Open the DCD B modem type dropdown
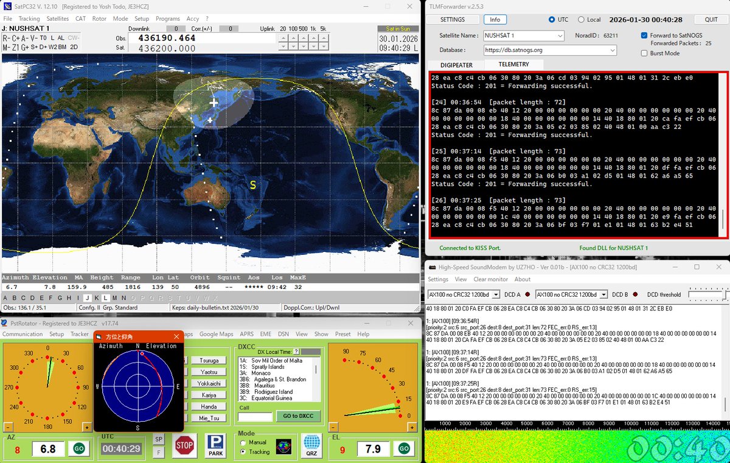The height and width of the screenshot is (463, 730). pos(571,294)
